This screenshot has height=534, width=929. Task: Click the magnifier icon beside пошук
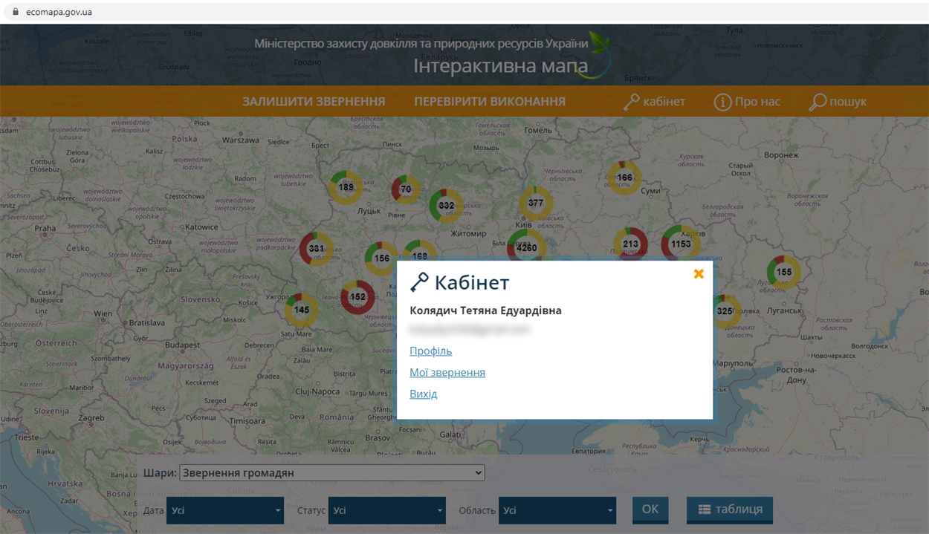(818, 102)
